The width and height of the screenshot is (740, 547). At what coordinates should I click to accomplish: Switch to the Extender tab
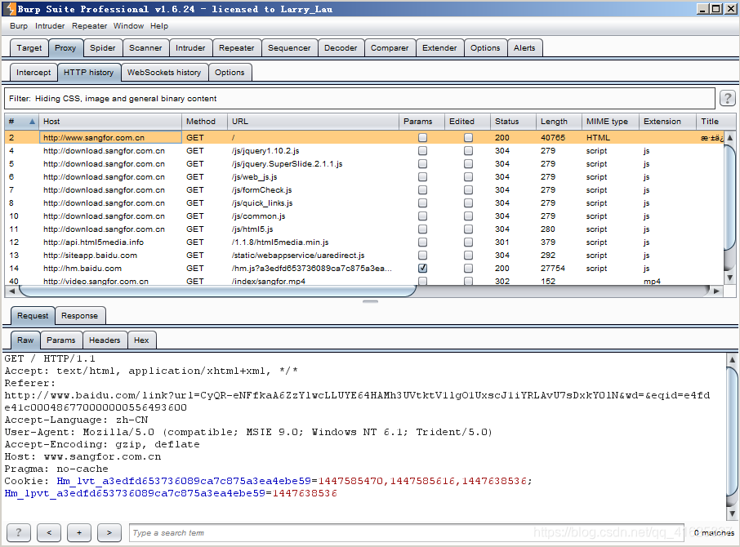click(439, 47)
